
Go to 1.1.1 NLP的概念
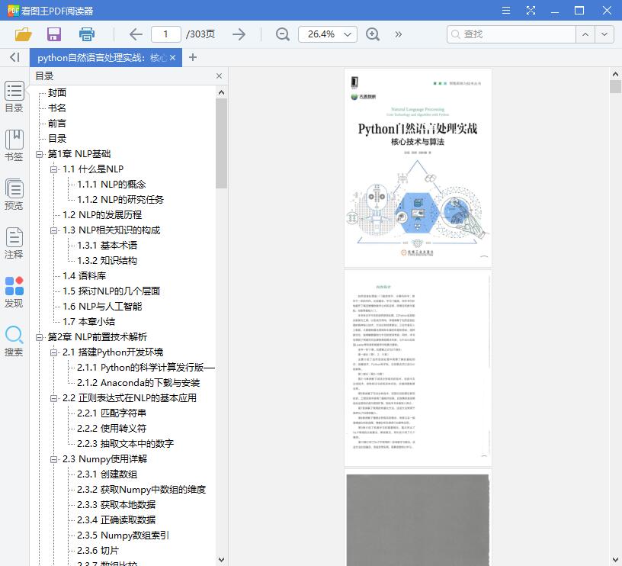[111, 185]
